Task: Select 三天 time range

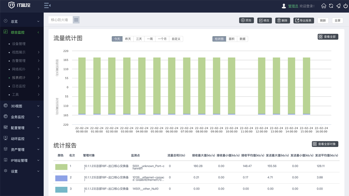Action: click(x=139, y=39)
